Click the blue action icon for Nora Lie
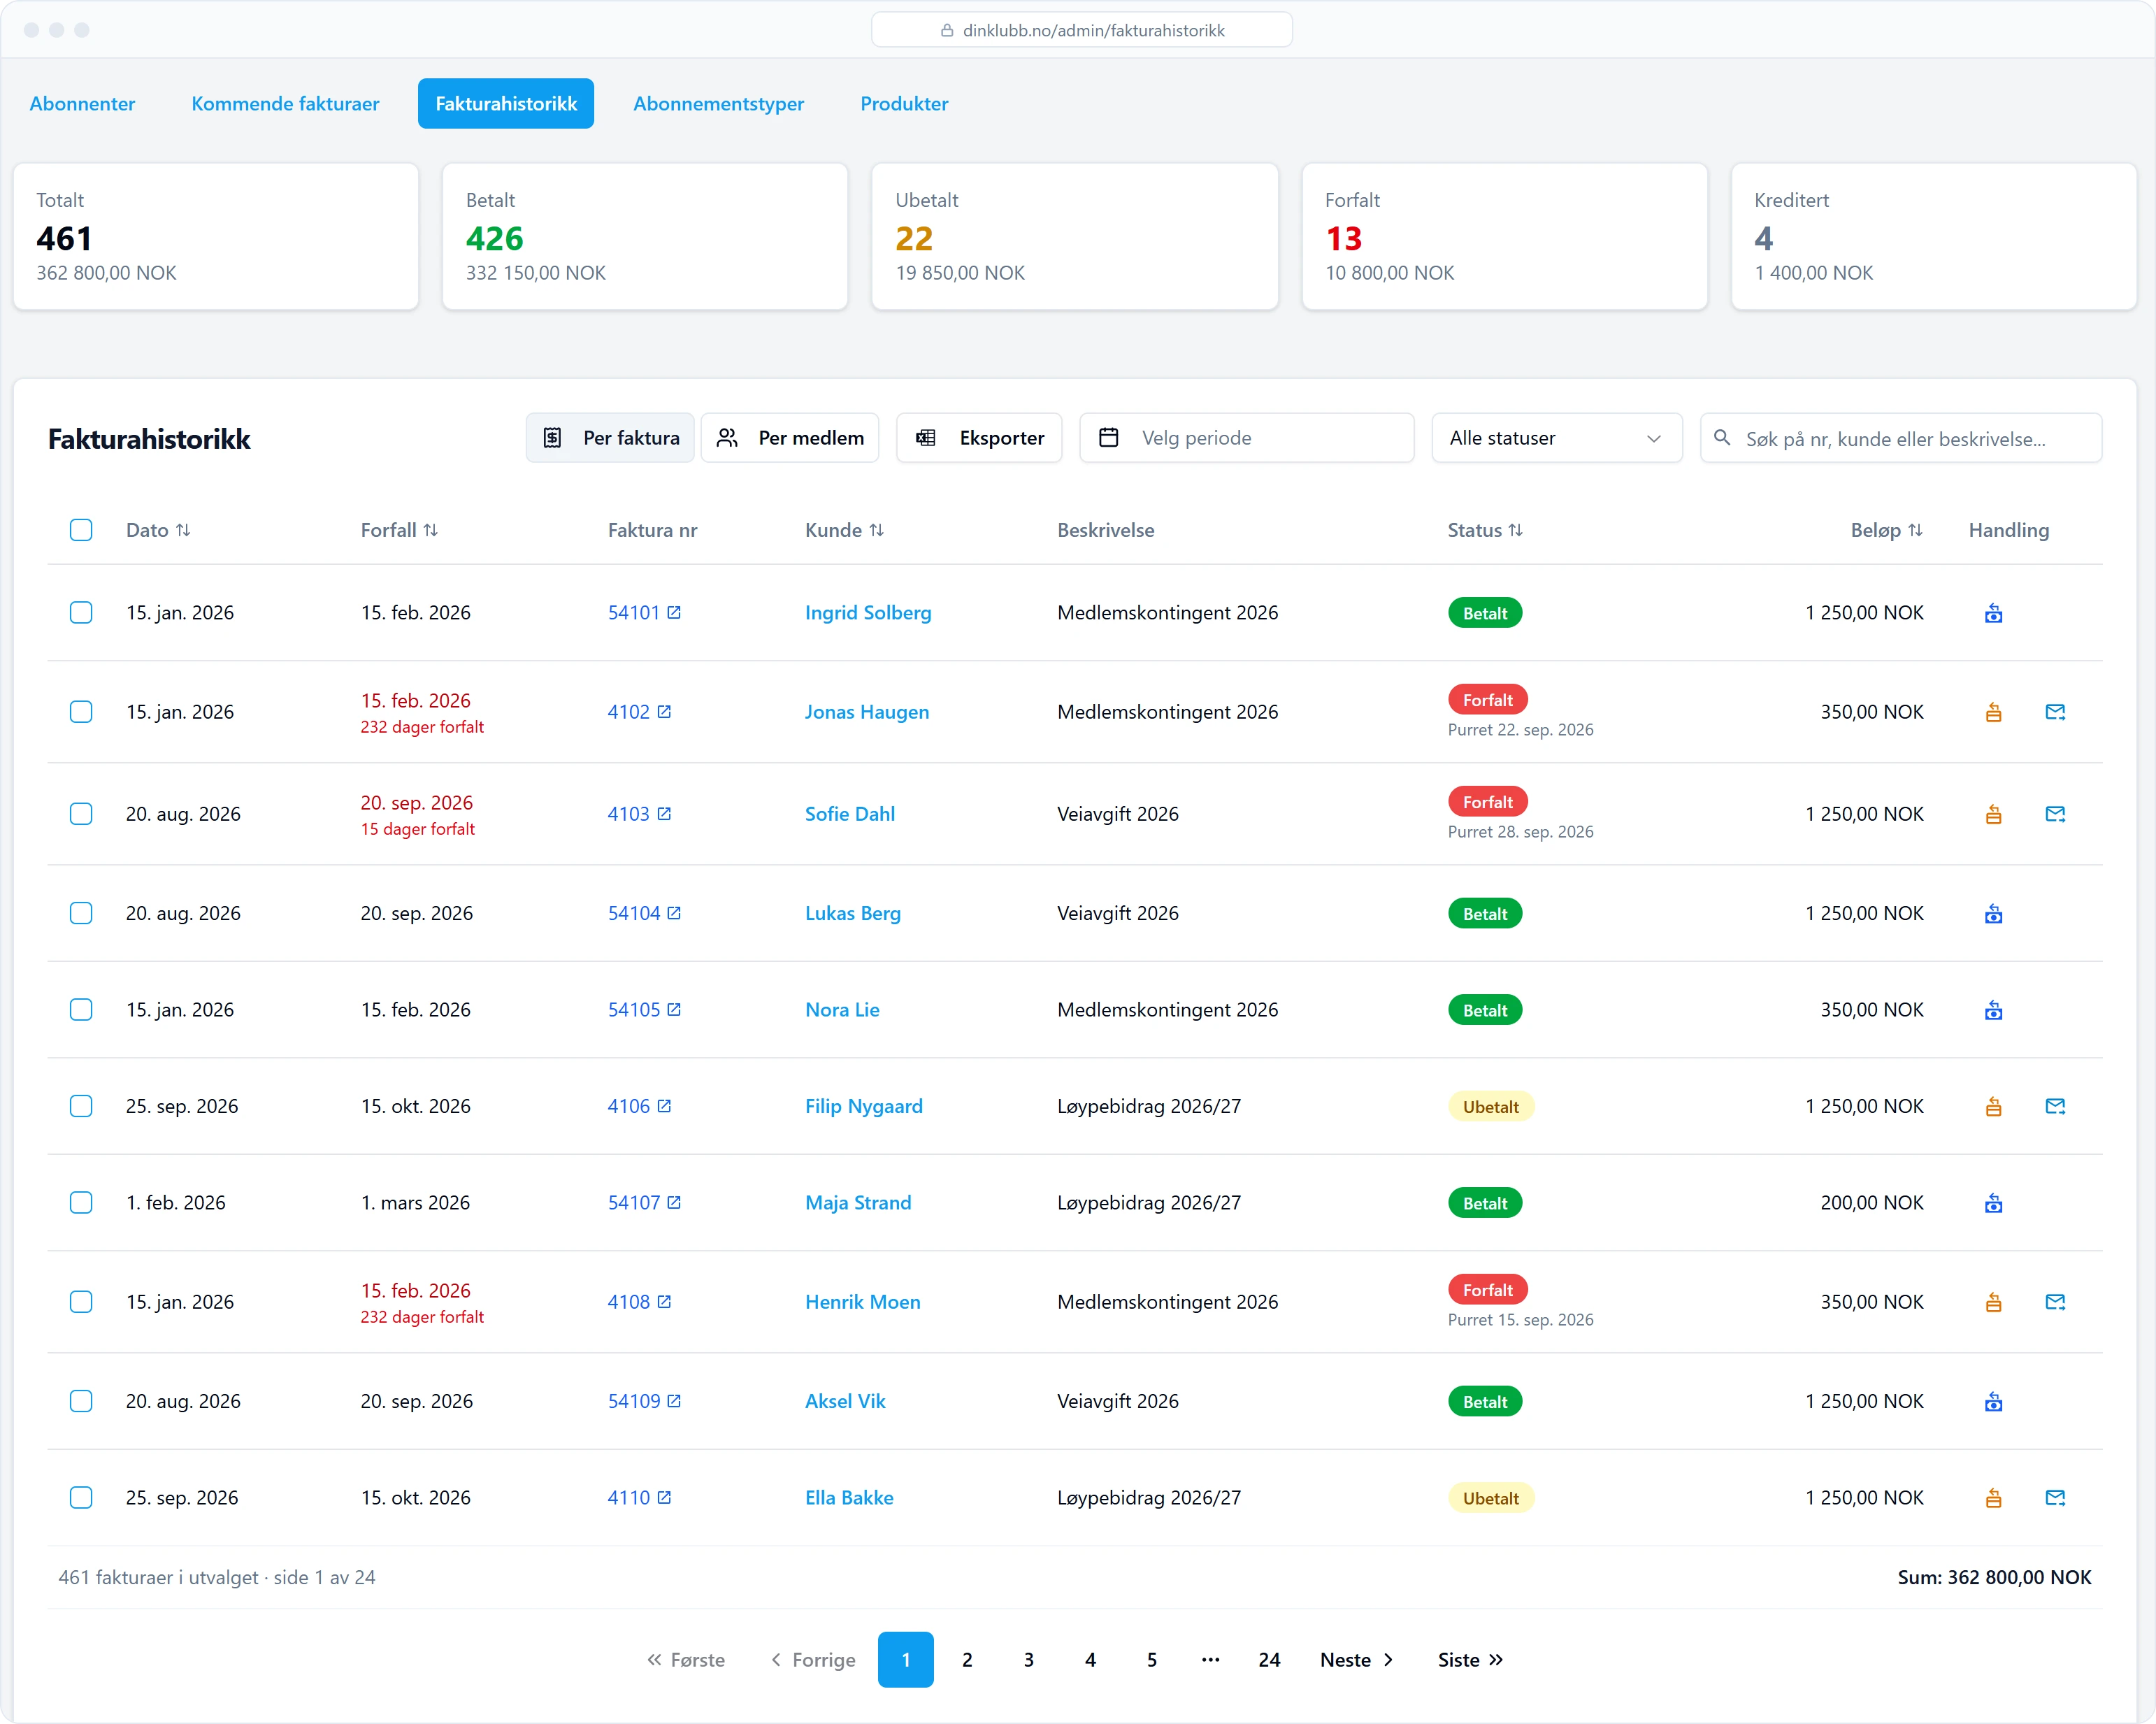Image resolution: width=2156 pixels, height=1724 pixels. (x=1993, y=1010)
